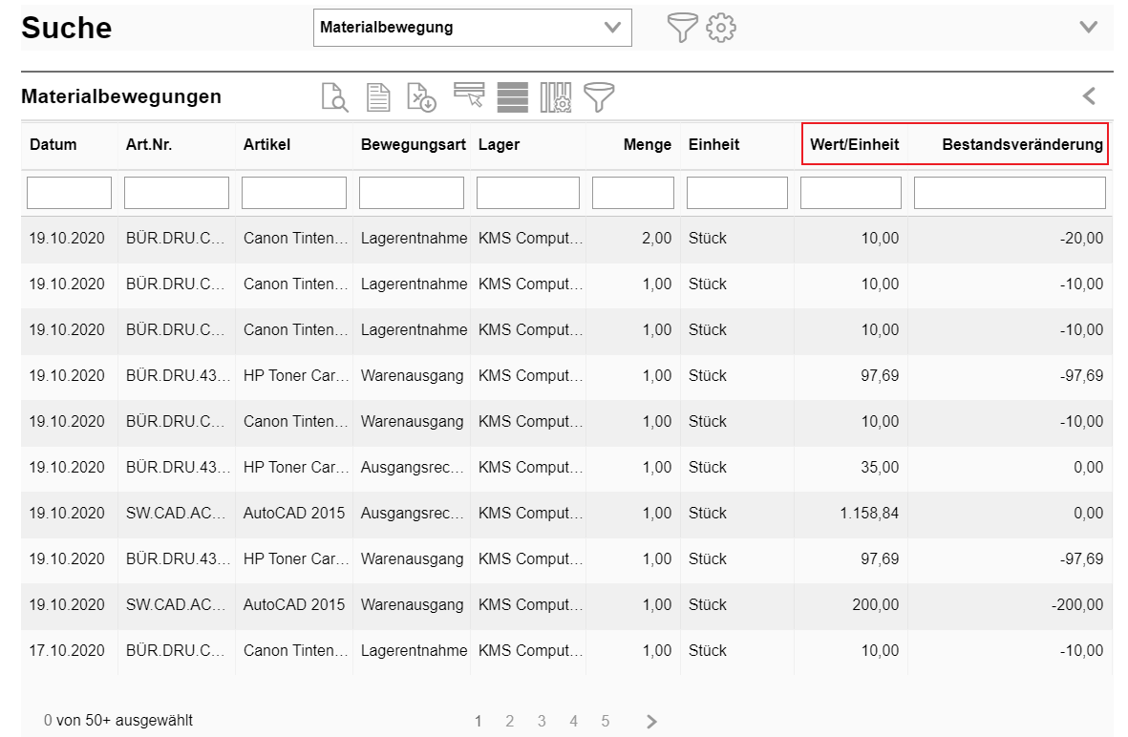Select the Materialbewegungen panel title

121,96
